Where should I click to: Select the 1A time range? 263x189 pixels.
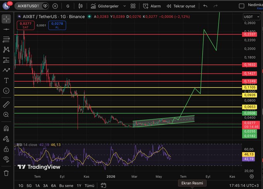37,186
